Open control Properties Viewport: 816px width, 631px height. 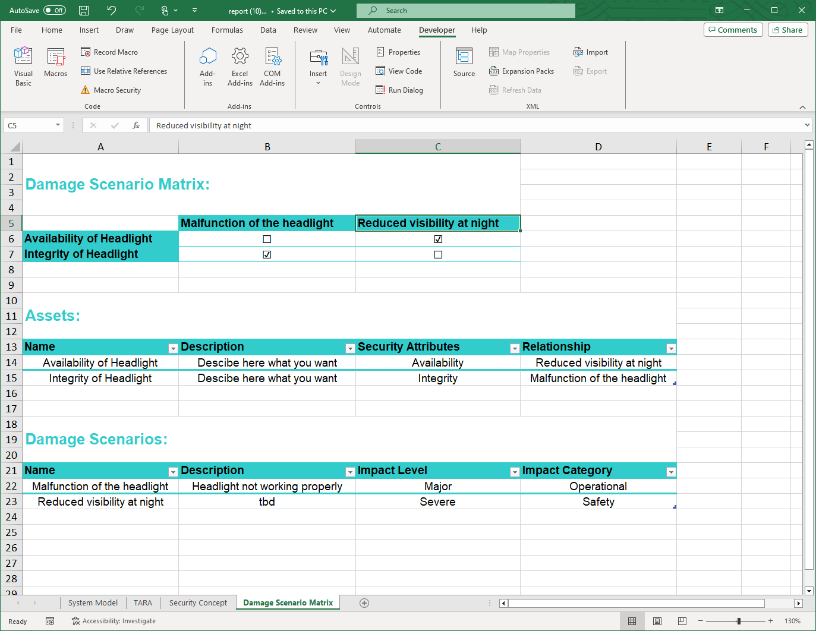coord(398,52)
